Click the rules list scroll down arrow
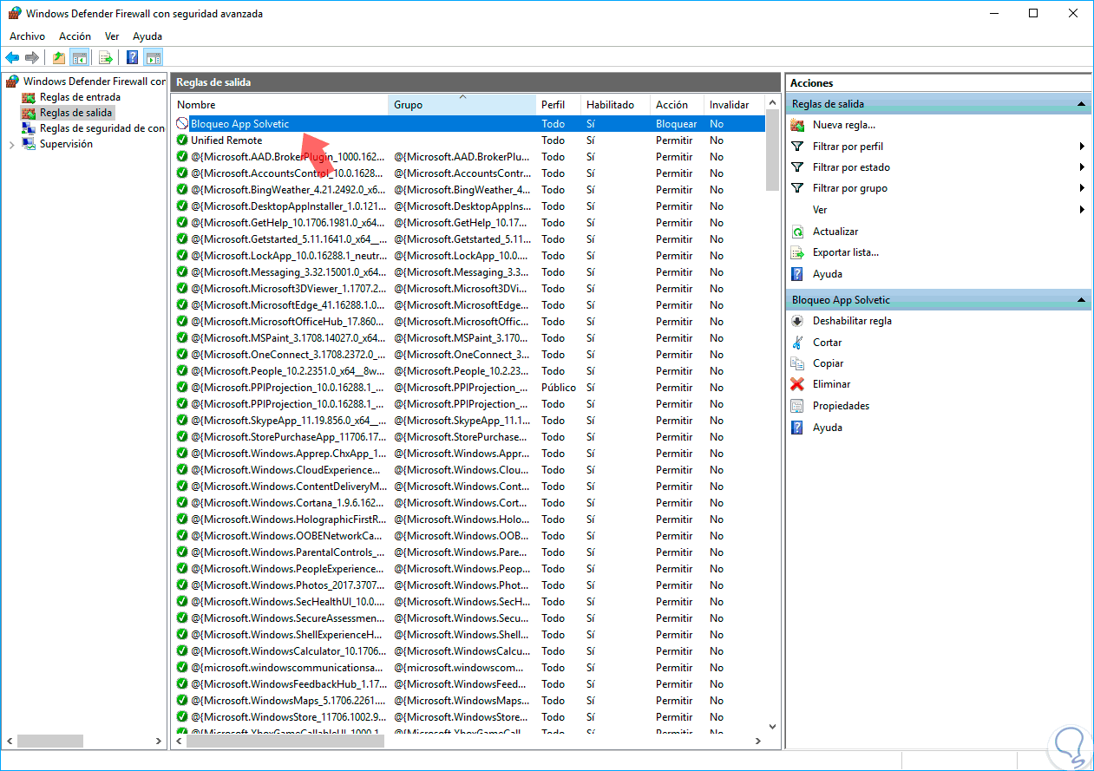 tap(772, 727)
